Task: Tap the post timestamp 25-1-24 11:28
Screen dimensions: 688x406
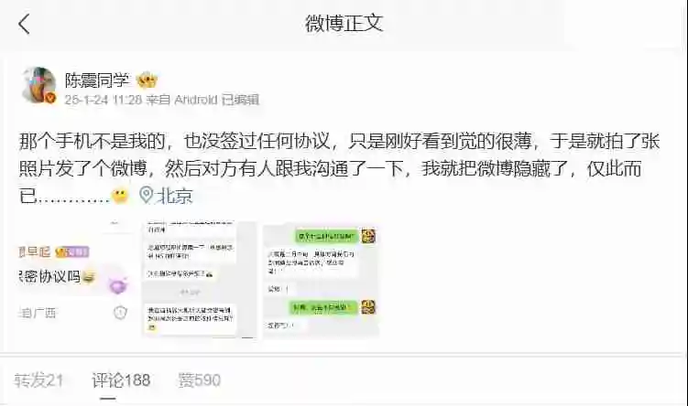Action: point(104,100)
